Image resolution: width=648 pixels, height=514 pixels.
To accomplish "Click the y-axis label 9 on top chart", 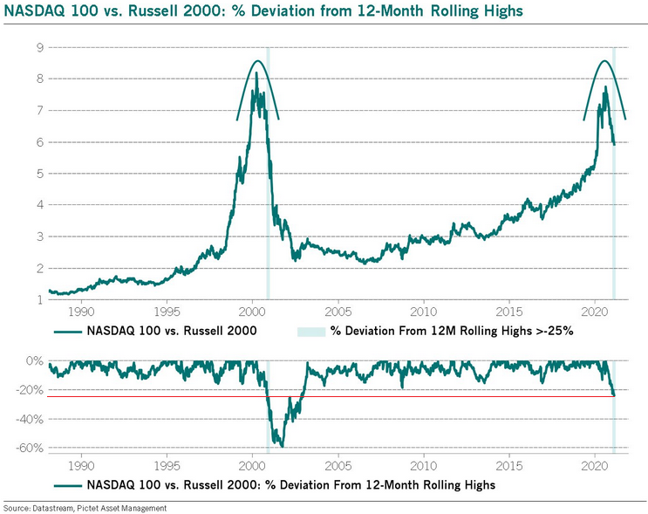I will point(40,47).
